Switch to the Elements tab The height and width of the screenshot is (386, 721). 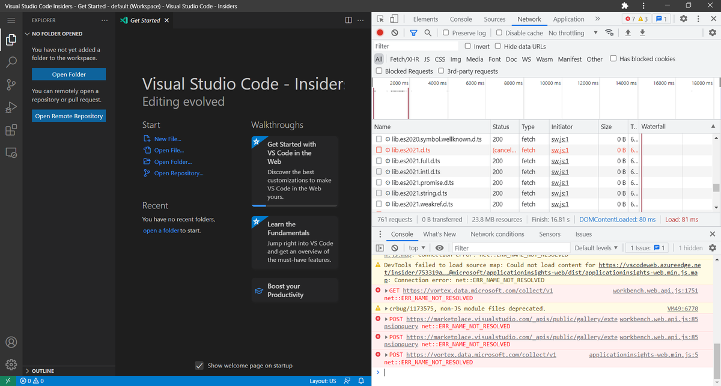[x=425, y=19]
